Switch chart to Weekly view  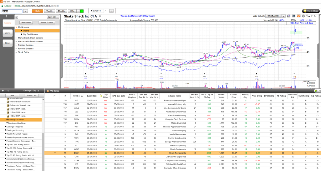49,11
